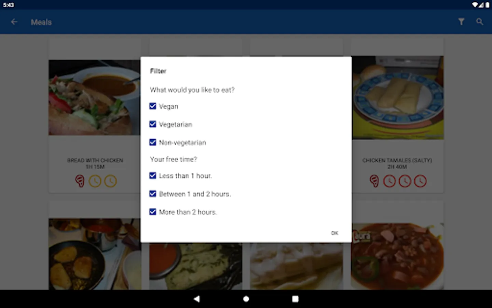This screenshot has width=492, height=308.
Task: Select CHICKEN TAMALES (SALTY) title text
Action: [397, 160]
